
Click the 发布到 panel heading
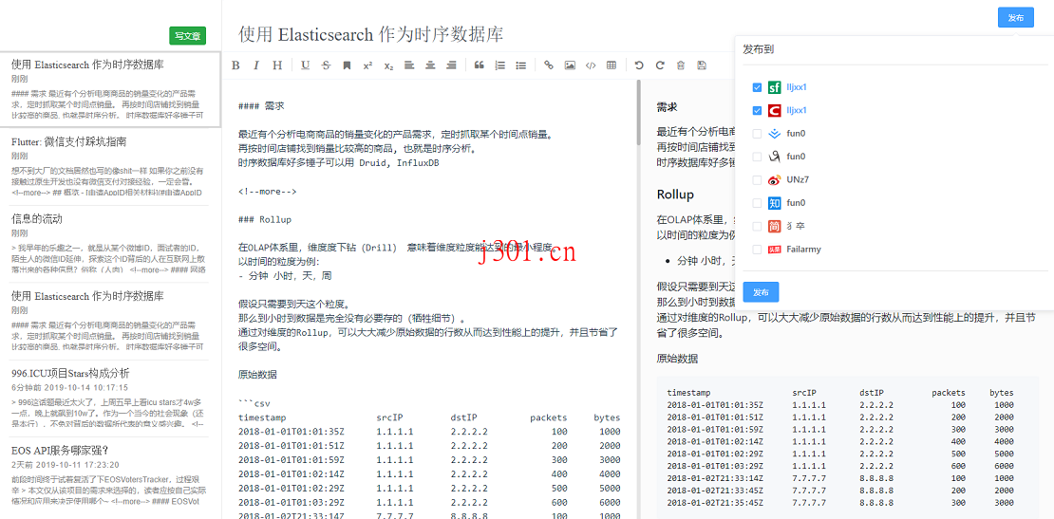pos(759,49)
